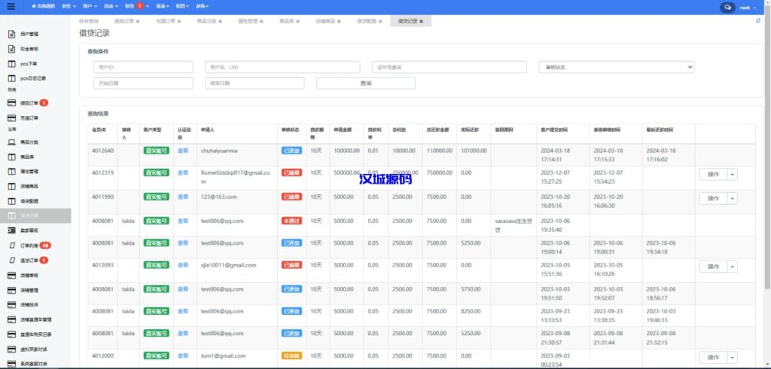
Task: Click the laptop icon for 商品分类
Action: tap(12, 142)
